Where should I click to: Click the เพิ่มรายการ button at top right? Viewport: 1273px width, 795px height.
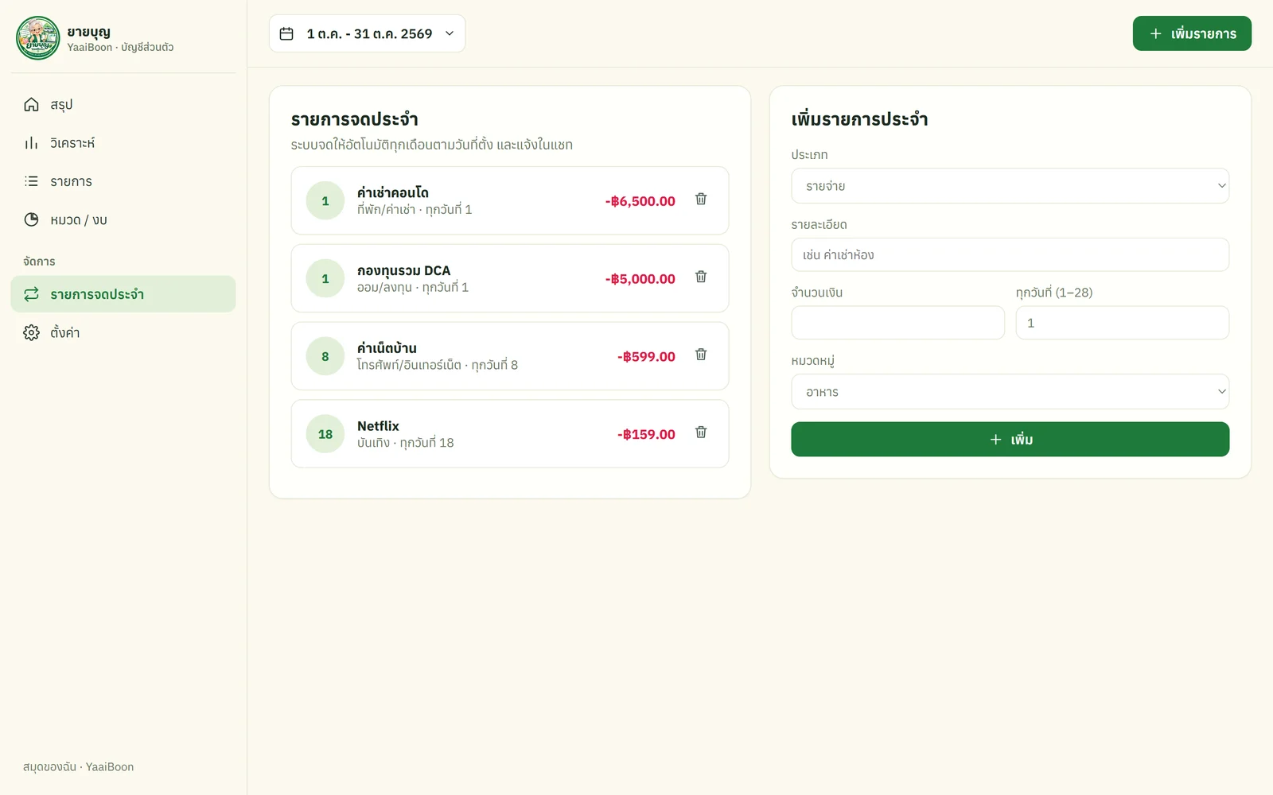tap(1192, 33)
